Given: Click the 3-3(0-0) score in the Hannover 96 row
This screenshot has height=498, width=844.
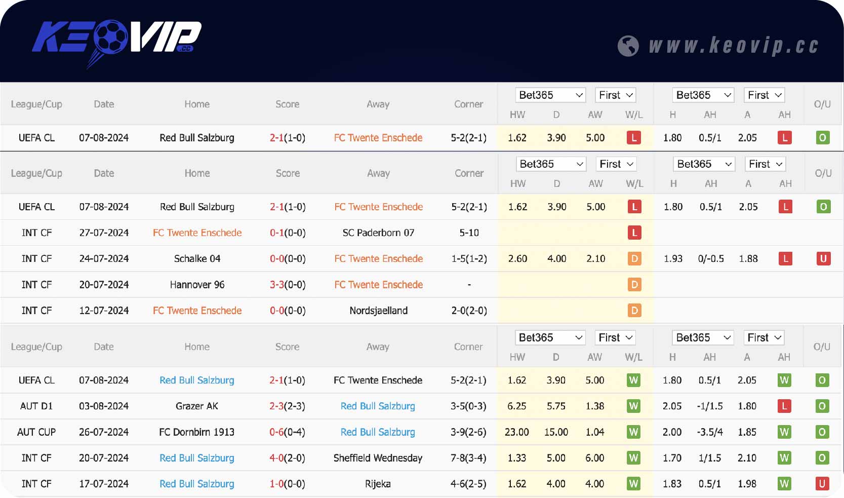Looking at the screenshot, I should point(288,285).
